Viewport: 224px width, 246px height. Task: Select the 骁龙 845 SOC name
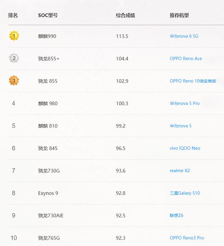click(x=48, y=149)
